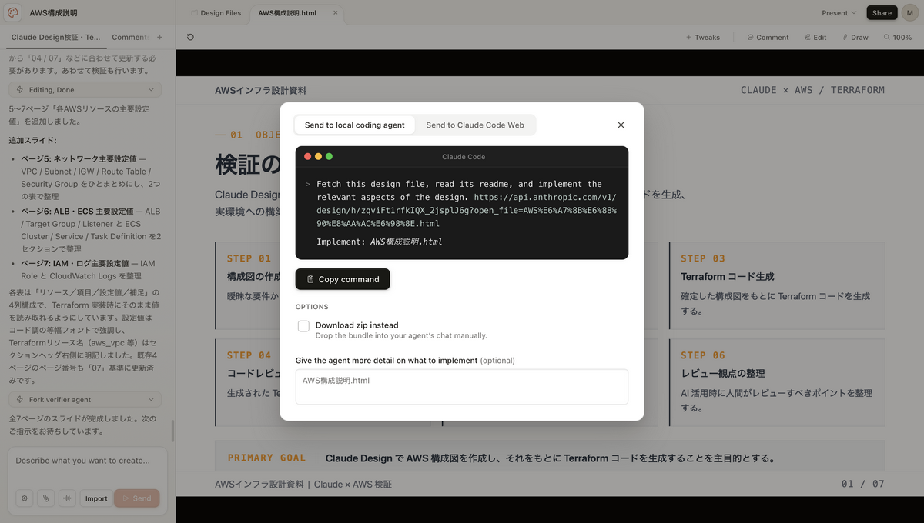Image resolution: width=924 pixels, height=523 pixels.
Task: Enable the Download zip instead checkbox
Action: click(x=303, y=326)
